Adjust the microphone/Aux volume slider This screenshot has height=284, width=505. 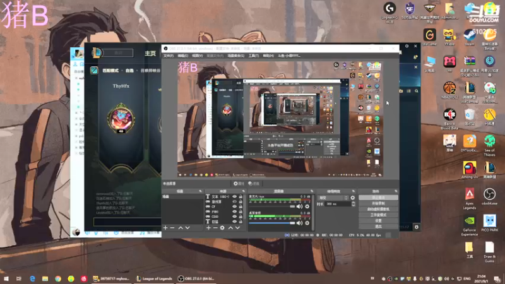[x=272, y=206]
